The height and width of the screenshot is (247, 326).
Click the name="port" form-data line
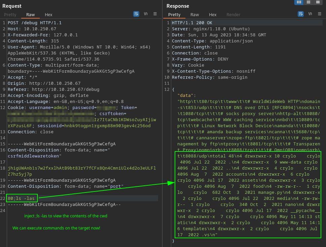[65, 186]
